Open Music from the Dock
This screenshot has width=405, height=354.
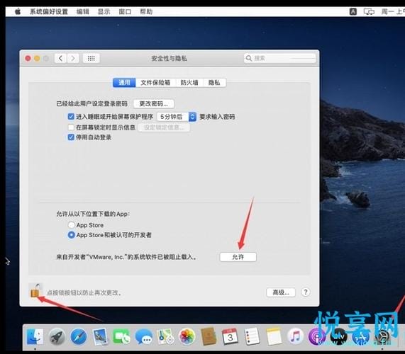coord(295,336)
